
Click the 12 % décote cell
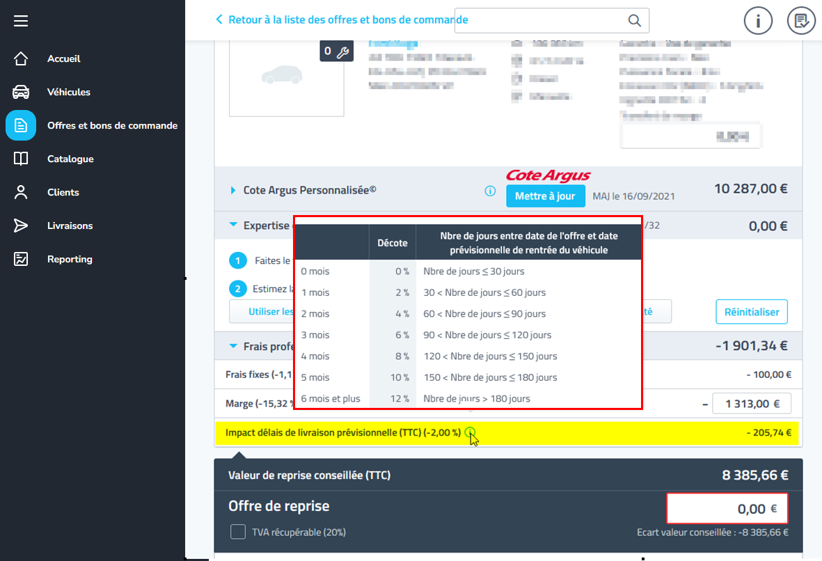pyautogui.click(x=400, y=398)
